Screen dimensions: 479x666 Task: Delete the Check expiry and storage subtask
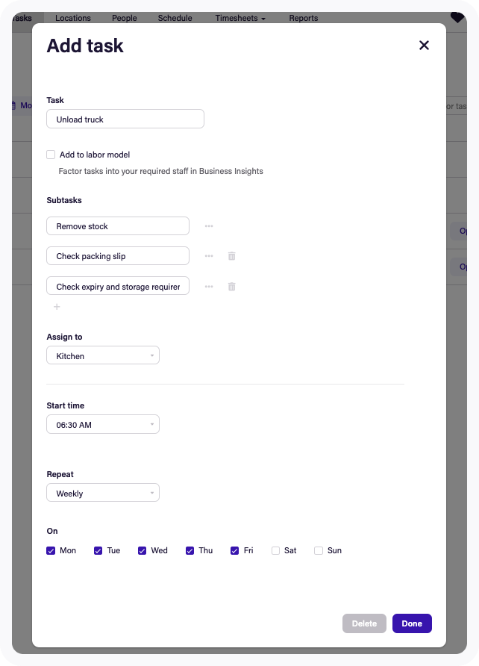[x=231, y=286]
